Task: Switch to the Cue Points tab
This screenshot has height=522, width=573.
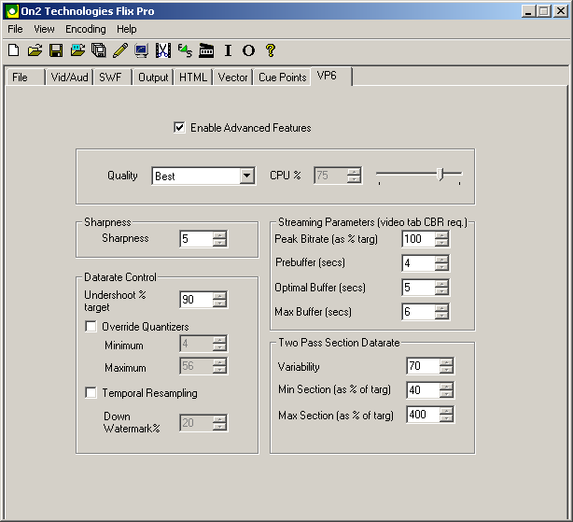Action: click(282, 78)
